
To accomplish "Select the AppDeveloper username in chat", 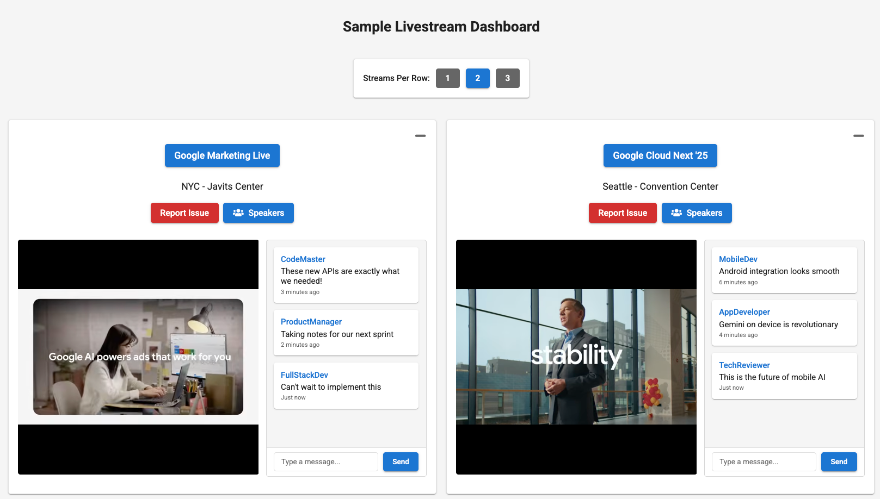I will (x=744, y=312).
